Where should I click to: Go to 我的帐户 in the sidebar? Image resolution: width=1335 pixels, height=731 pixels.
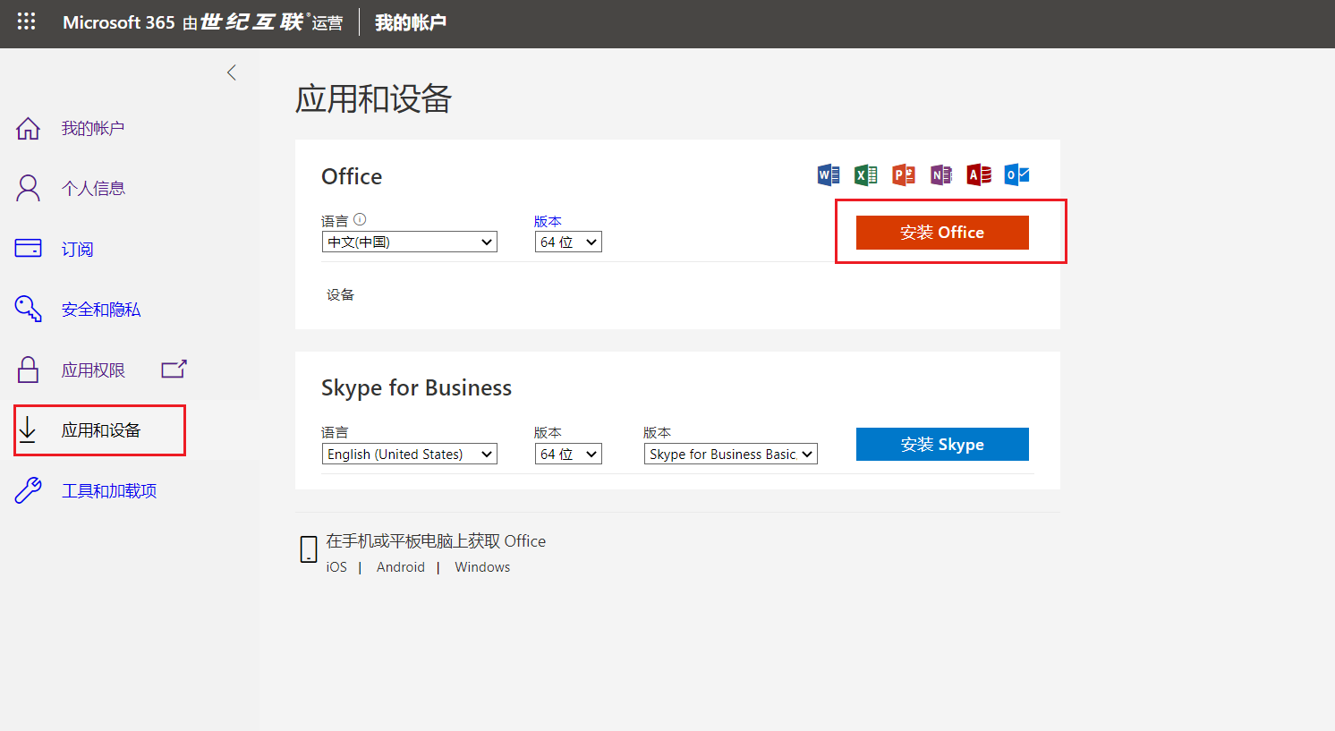[x=93, y=129]
